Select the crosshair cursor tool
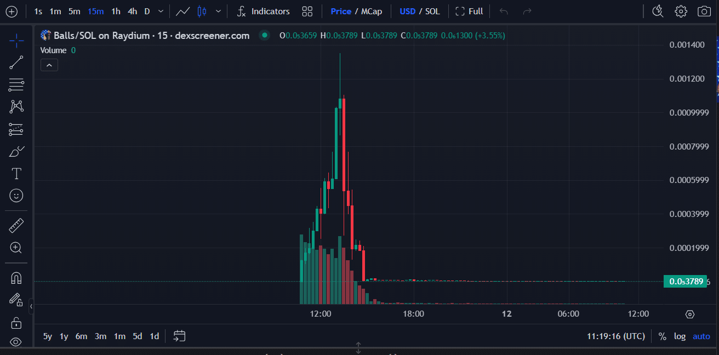Viewport: 719px width, 355px height. click(x=16, y=40)
